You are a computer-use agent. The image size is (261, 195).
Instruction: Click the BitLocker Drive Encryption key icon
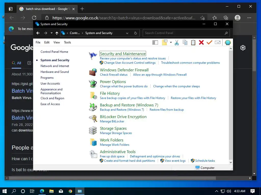(x=93, y=119)
